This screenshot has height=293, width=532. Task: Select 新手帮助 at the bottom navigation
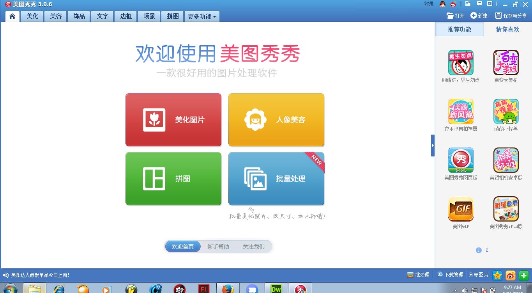coord(218,246)
